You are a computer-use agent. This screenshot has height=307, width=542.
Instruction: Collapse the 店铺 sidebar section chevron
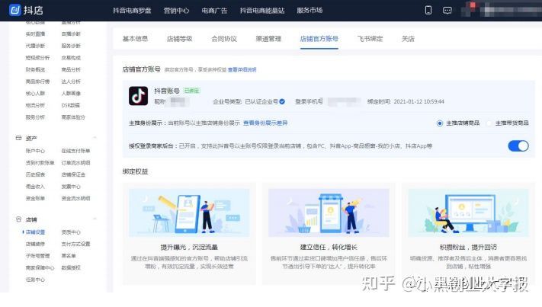[95, 219]
